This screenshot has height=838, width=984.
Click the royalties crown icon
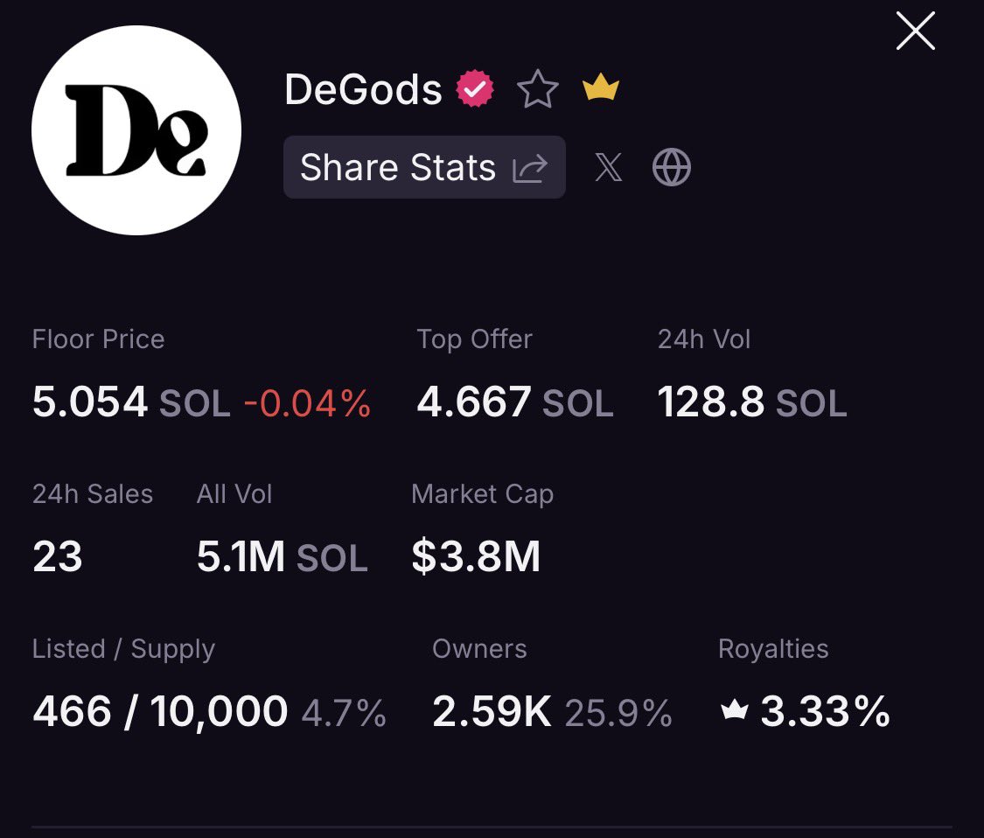pos(734,711)
